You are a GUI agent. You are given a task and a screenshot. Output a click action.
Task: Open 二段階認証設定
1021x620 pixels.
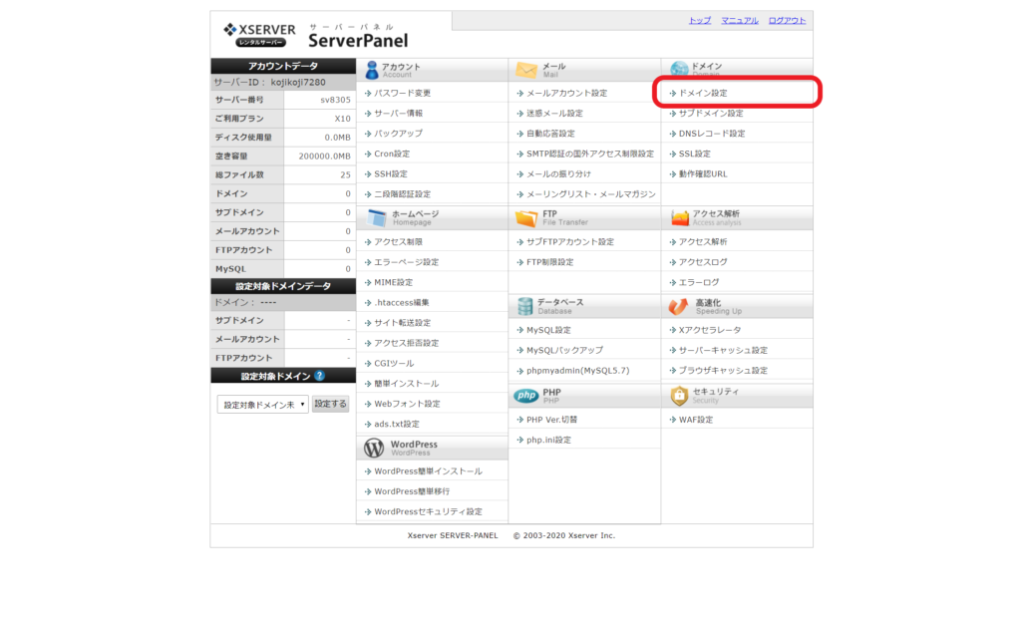(x=403, y=194)
